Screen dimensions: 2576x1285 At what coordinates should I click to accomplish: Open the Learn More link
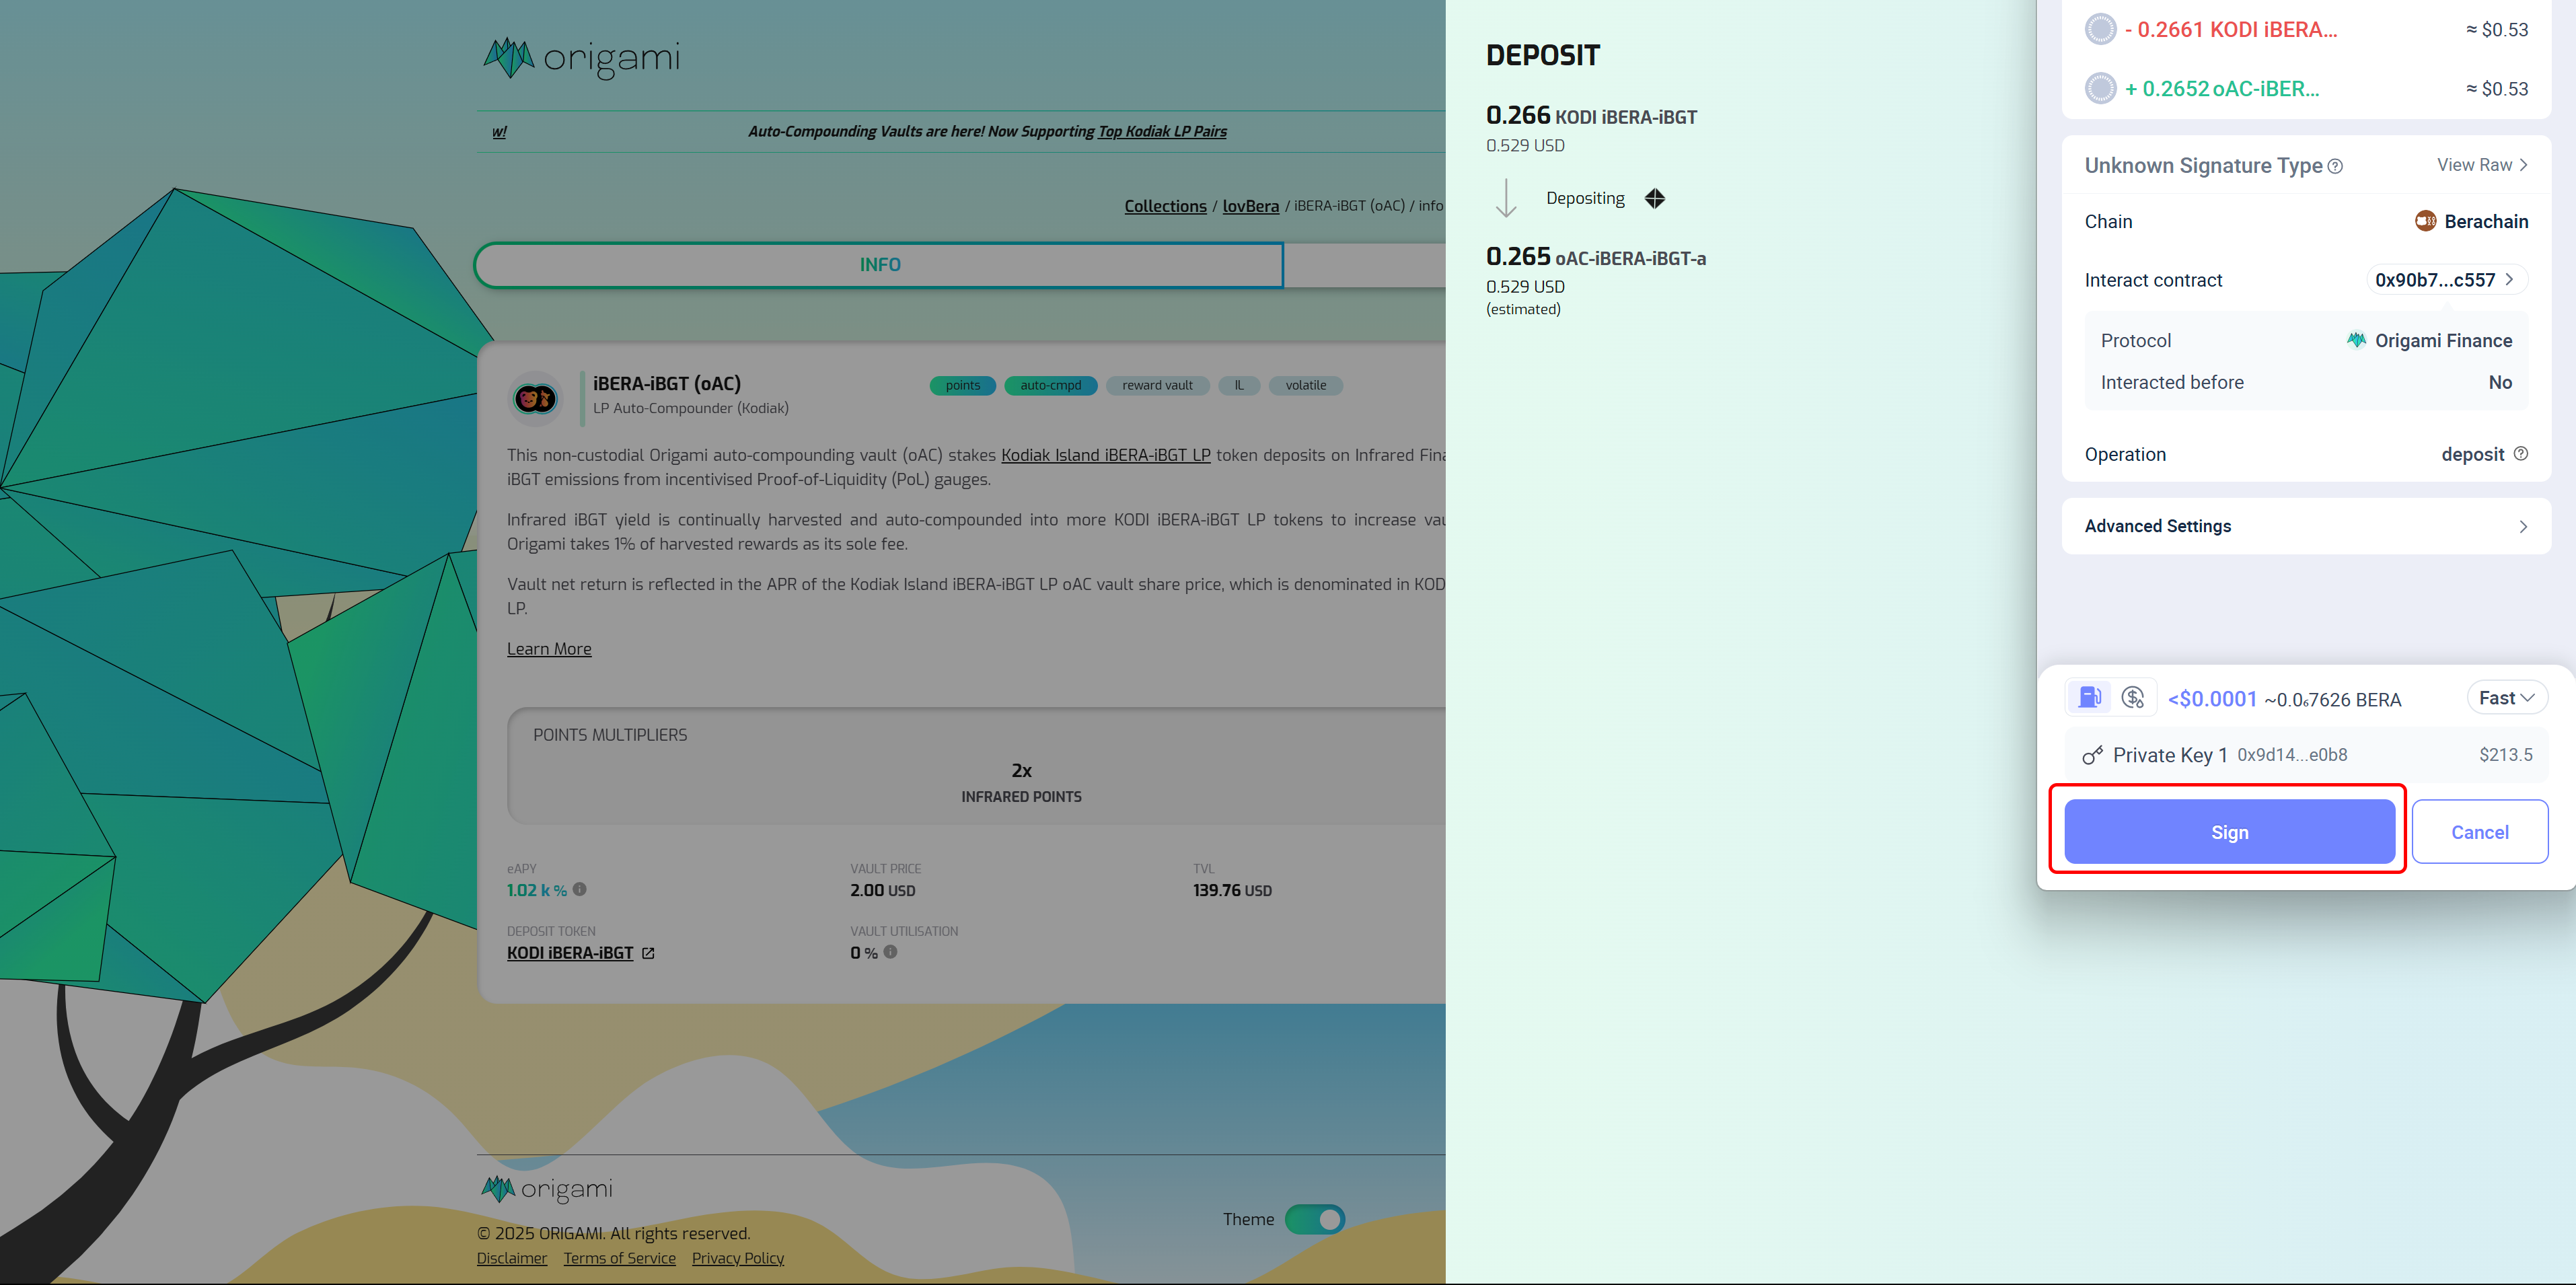coord(549,649)
